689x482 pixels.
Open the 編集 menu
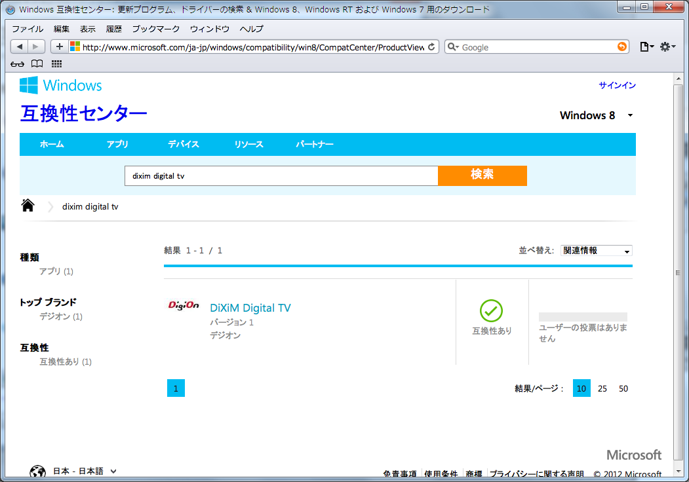[62, 29]
